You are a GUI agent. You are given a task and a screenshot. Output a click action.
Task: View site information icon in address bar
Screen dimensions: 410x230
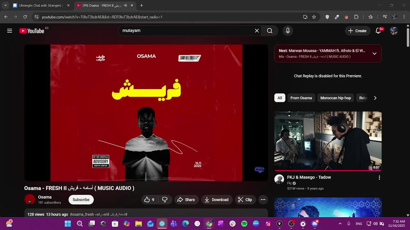pos(37,17)
